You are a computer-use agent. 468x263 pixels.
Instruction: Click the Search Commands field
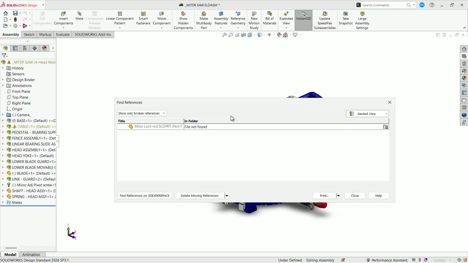coord(383,5)
